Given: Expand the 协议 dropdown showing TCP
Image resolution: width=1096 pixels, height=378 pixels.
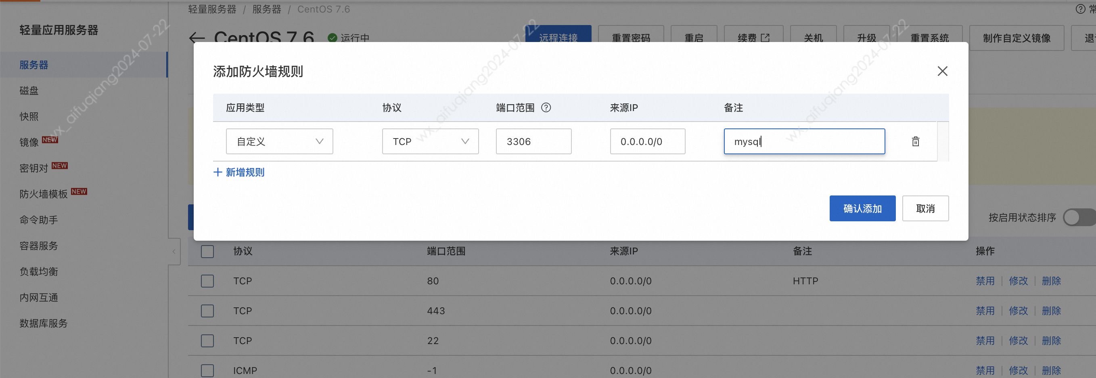Looking at the screenshot, I should [x=430, y=141].
